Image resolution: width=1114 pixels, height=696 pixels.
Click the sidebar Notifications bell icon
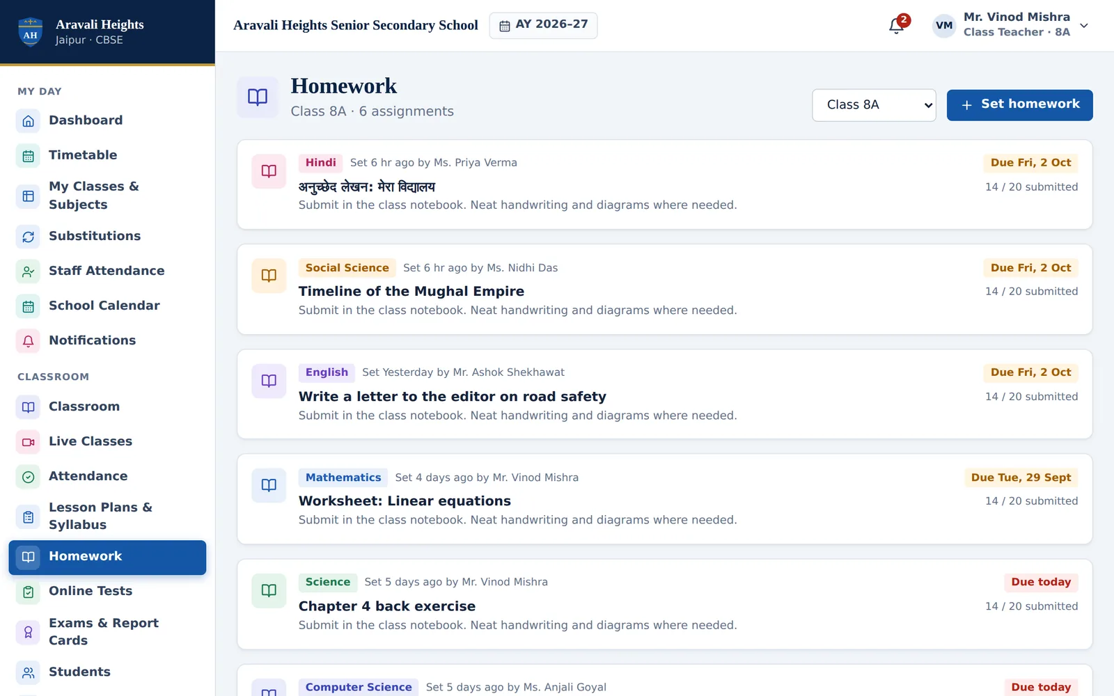(28, 340)
